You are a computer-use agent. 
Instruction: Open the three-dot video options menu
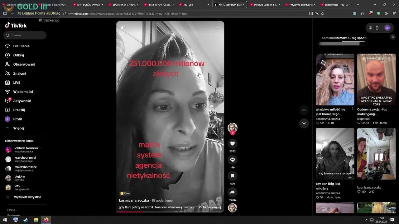(x=218, y=28)
